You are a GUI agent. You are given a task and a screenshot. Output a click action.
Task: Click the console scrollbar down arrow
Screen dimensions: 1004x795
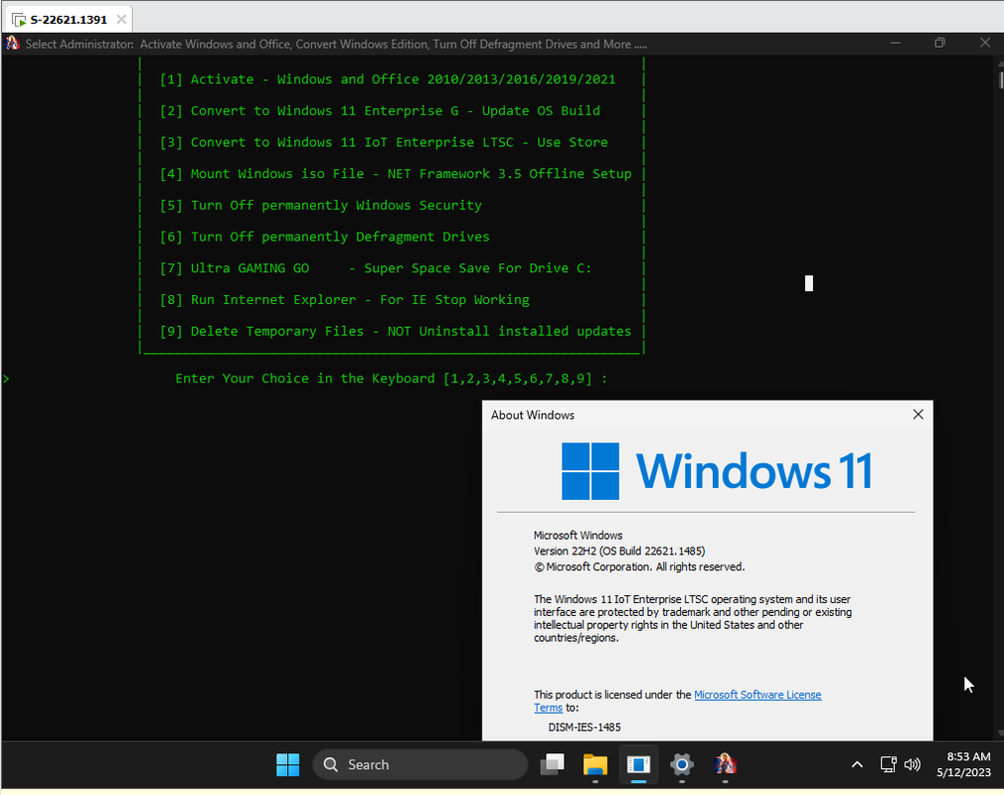(x=1001, y=734)
